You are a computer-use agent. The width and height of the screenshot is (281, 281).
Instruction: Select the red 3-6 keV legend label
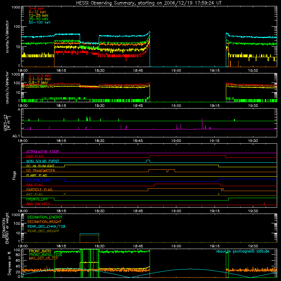37,8
